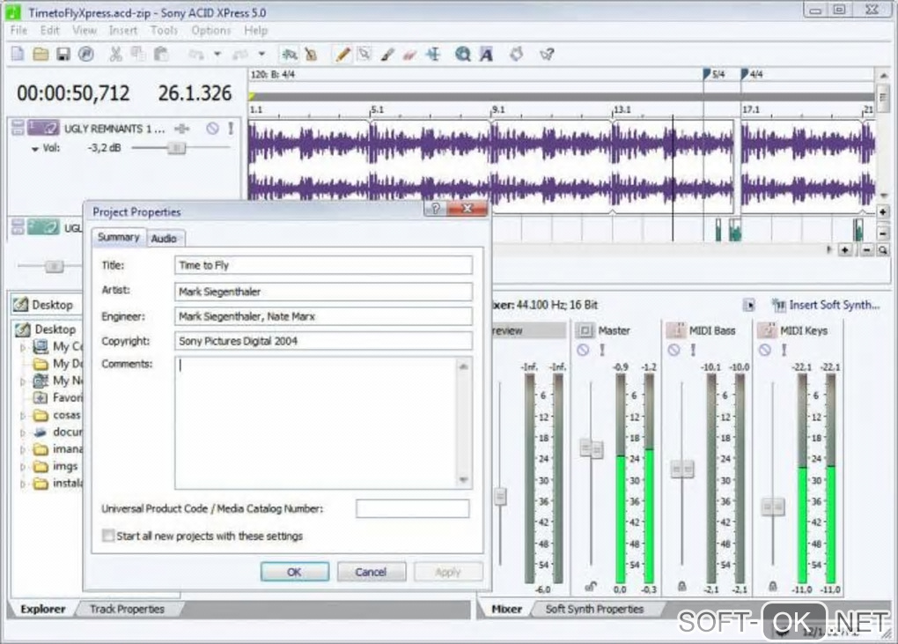Click the letter A toolbar icon
The image size is (898, 644).
[x=486, y=55]
